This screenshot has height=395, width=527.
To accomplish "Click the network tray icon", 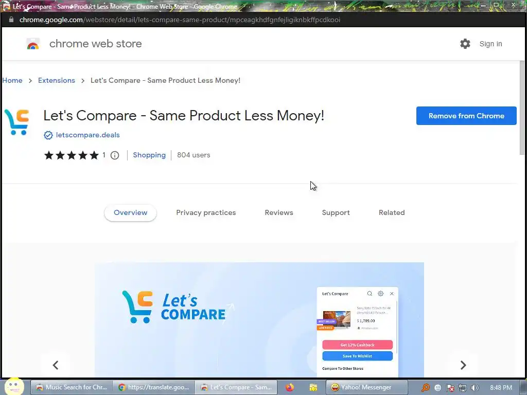I will [463, 388].
